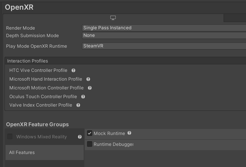Open the Depth Submission Mode dropdown
The image size is (246, 167).
[x=164, y=35]
